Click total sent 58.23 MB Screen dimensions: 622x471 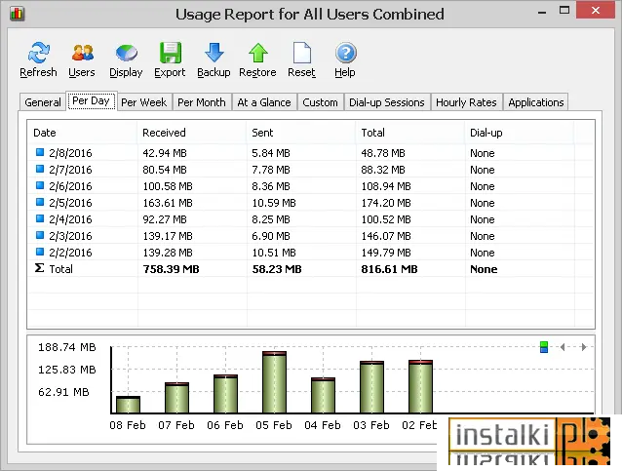click(277, 269)
